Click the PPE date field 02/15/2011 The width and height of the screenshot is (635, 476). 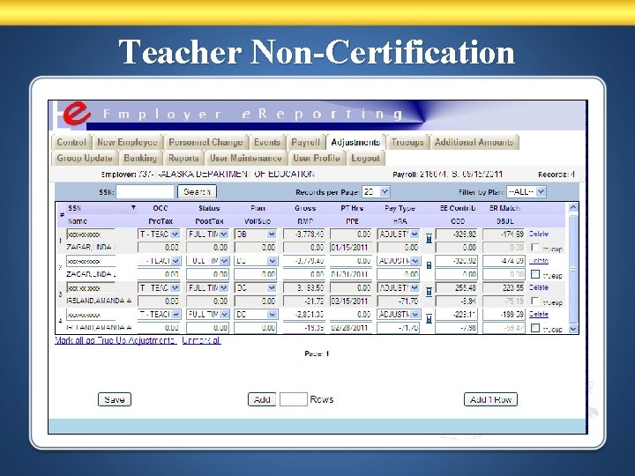tap(351, 301)
